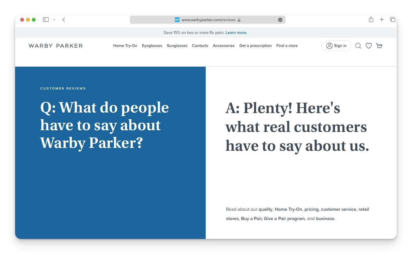Open the Home Try-On menu
Image resolution: width=412 pixels, height=254 pixels.
click(125, 46)
